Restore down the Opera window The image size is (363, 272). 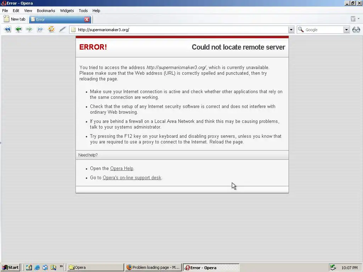[x=353, y=3]
